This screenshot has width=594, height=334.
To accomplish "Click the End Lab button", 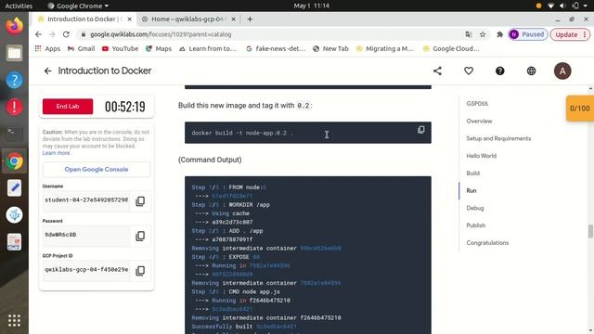I will coord(68,107).
